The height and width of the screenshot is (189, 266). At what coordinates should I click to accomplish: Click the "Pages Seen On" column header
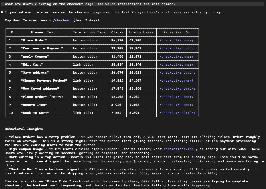(x=176, y=32)
